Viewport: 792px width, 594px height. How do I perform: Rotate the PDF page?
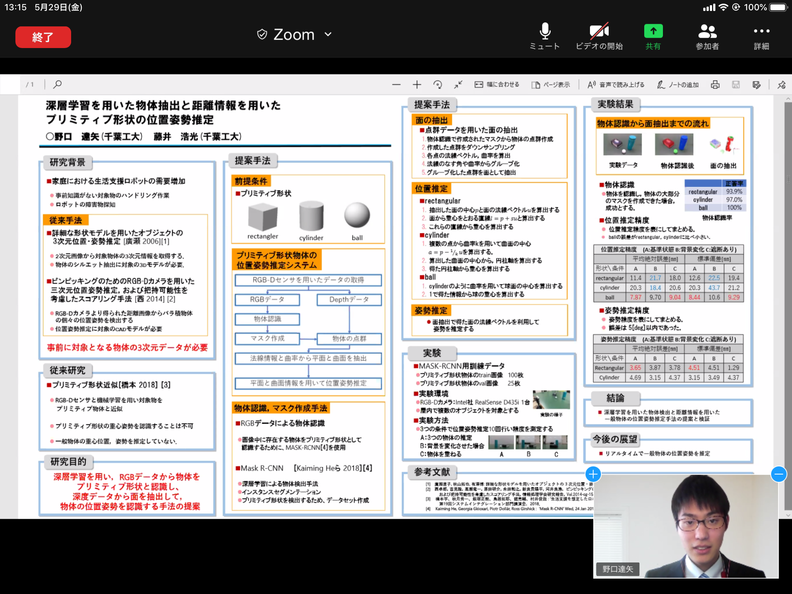(x=437, y=85)
